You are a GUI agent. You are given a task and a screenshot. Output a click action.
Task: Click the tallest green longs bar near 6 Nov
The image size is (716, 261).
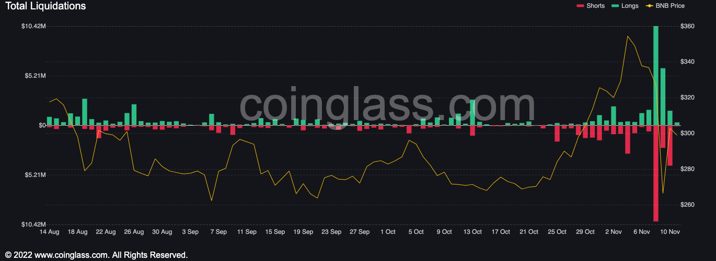coord(655,76)
